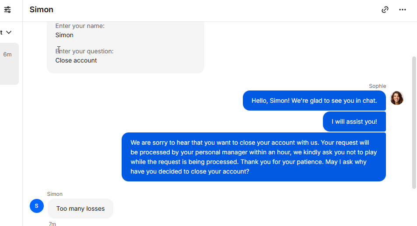Image resolution: width=417 pixels, height=226 pixels.
Task: Open the three-dot more options menu
Action: click(x=403, y=10)
